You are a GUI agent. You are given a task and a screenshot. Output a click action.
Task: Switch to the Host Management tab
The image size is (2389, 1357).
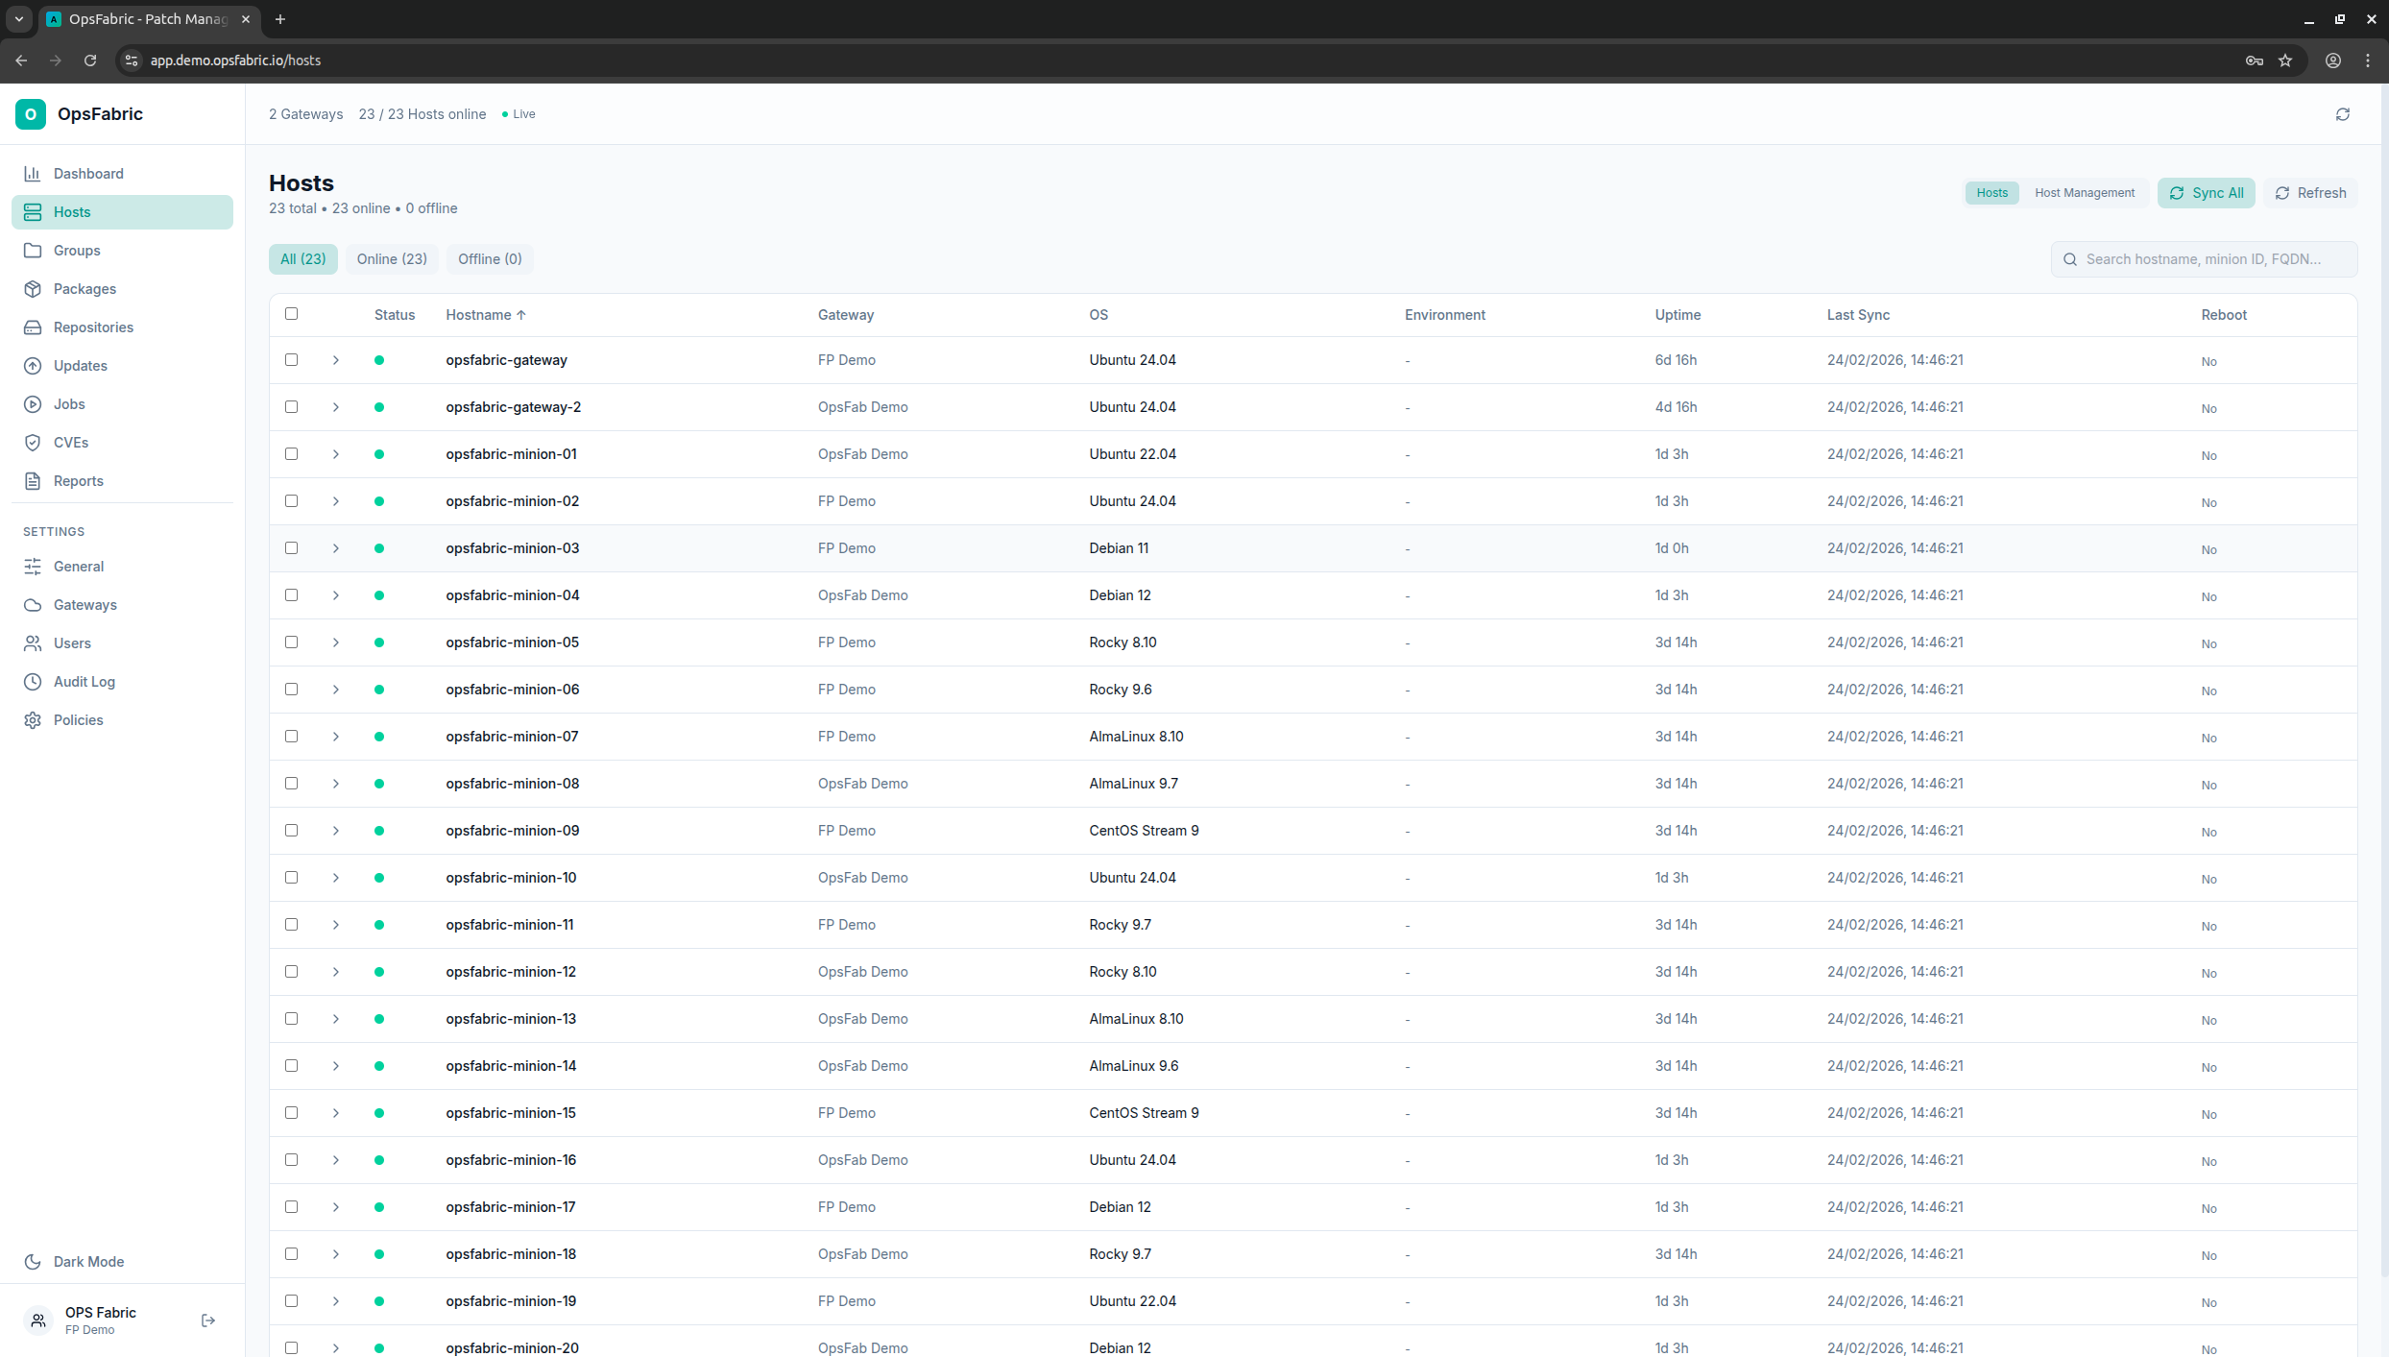[x=2085, y=193]
